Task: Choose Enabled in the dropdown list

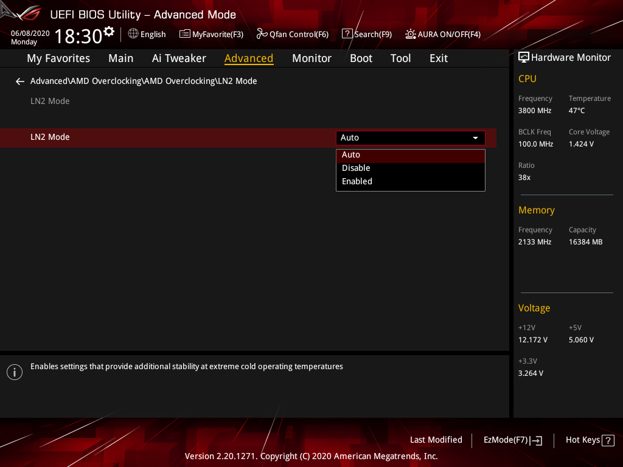Action: 411,181
